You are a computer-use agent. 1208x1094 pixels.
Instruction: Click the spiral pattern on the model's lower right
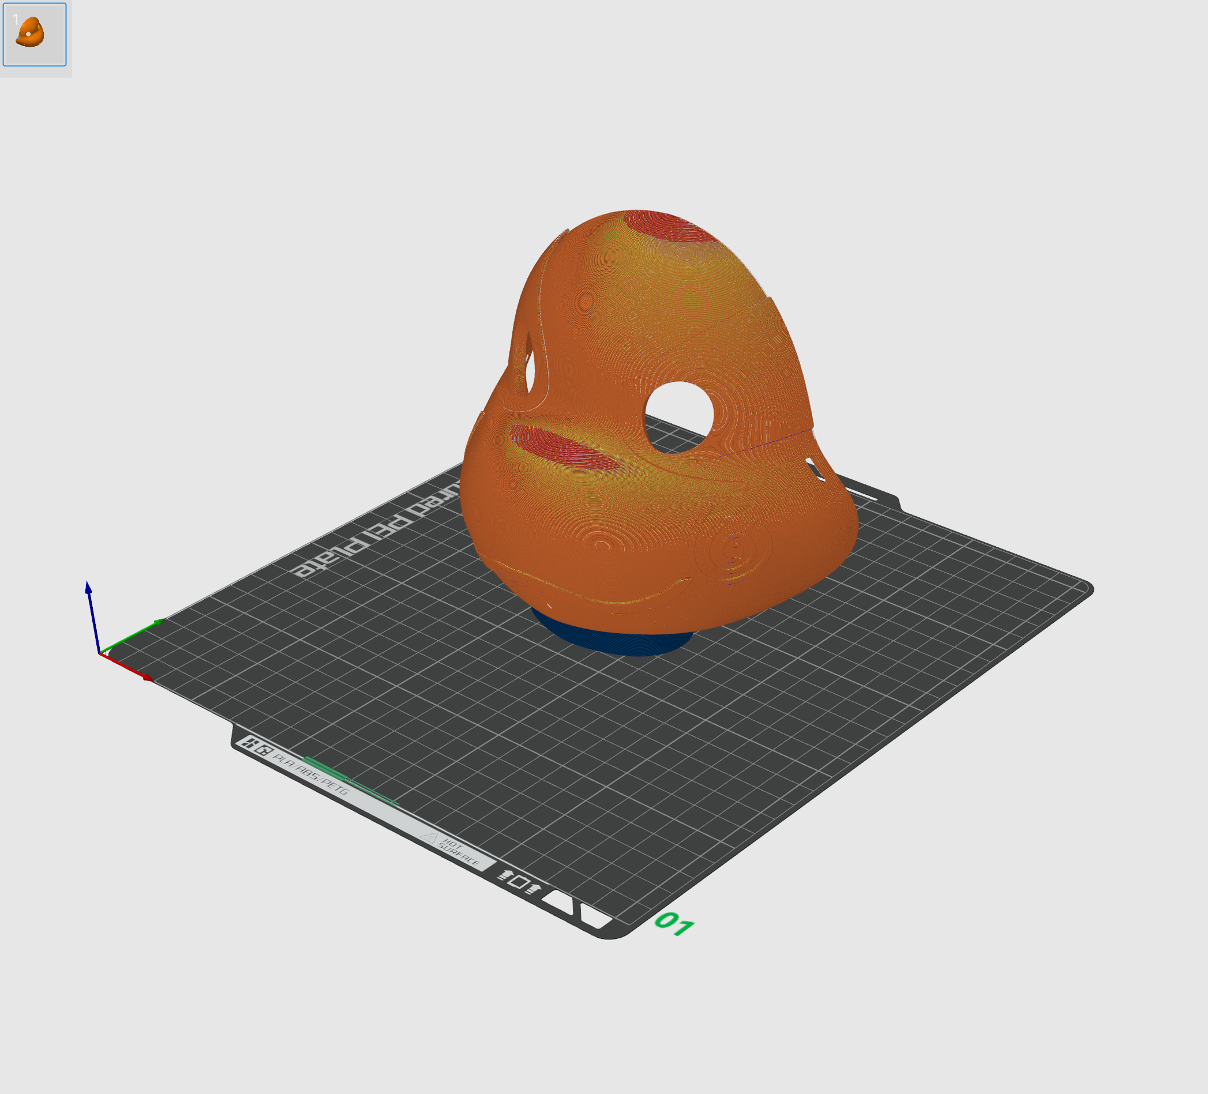click(735, 549)
